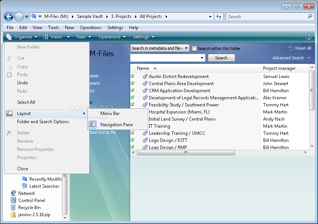Screen dimensions: 318x224
Task: Open the Help menu
Action: [134, 28]
